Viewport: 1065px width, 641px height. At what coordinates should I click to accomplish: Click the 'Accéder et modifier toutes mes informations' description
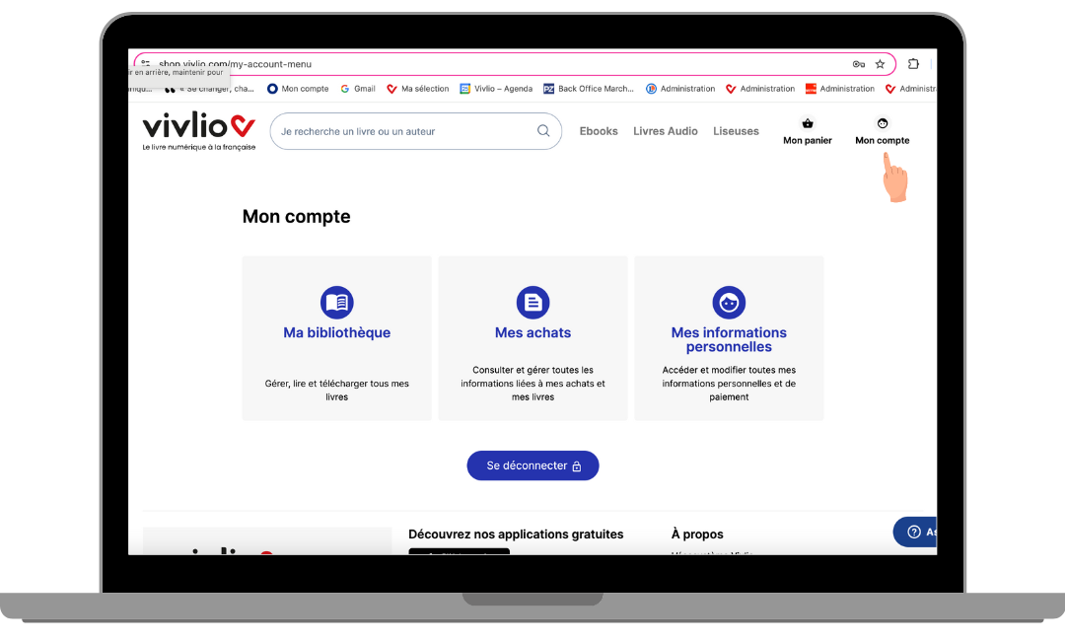729,383
